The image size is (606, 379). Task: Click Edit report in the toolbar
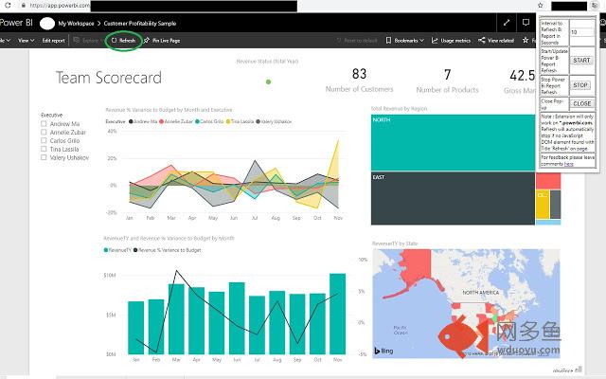54,41
